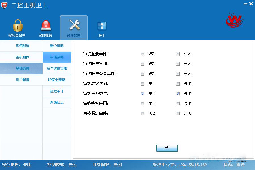Image resolution: width=255 pixels, height=170 pixels.
Task: Click the 应用 button
Action: (167, 148)
